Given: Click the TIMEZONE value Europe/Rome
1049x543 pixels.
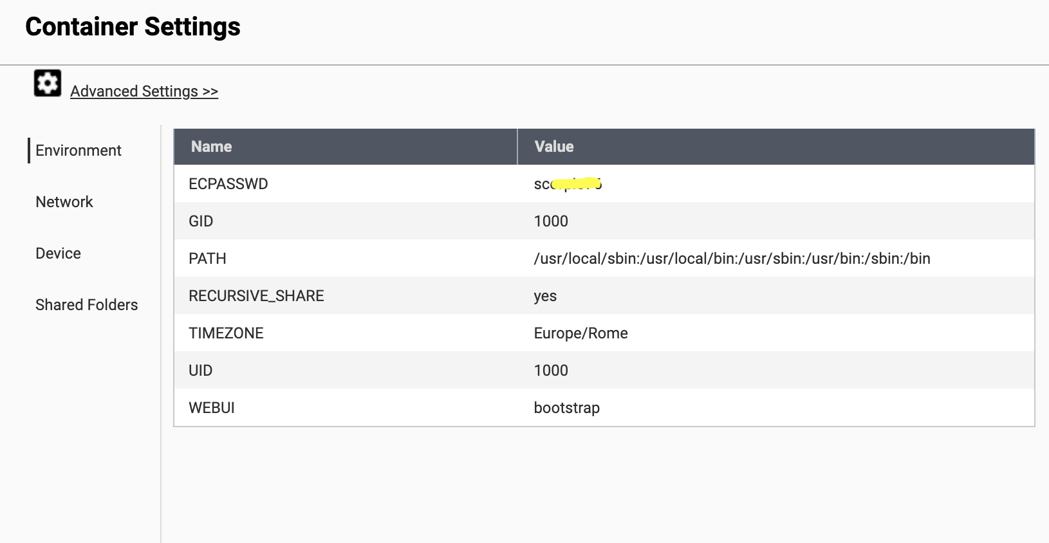Looking at the screenshot, I should coord(580,333).
